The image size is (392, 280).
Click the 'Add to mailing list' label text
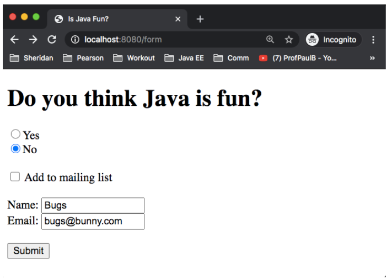(68, 177)
